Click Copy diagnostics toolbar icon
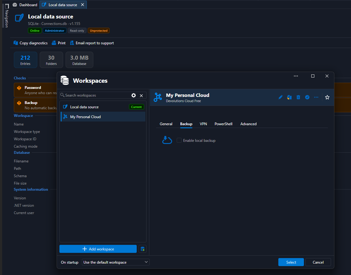The image size is (351, 275). [x=16, y=43]
